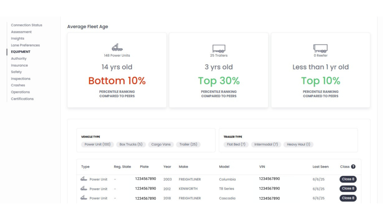Click the trailer icon above 25 Trailers
This screenshot has height=215, width=383.
pos(219,48)
